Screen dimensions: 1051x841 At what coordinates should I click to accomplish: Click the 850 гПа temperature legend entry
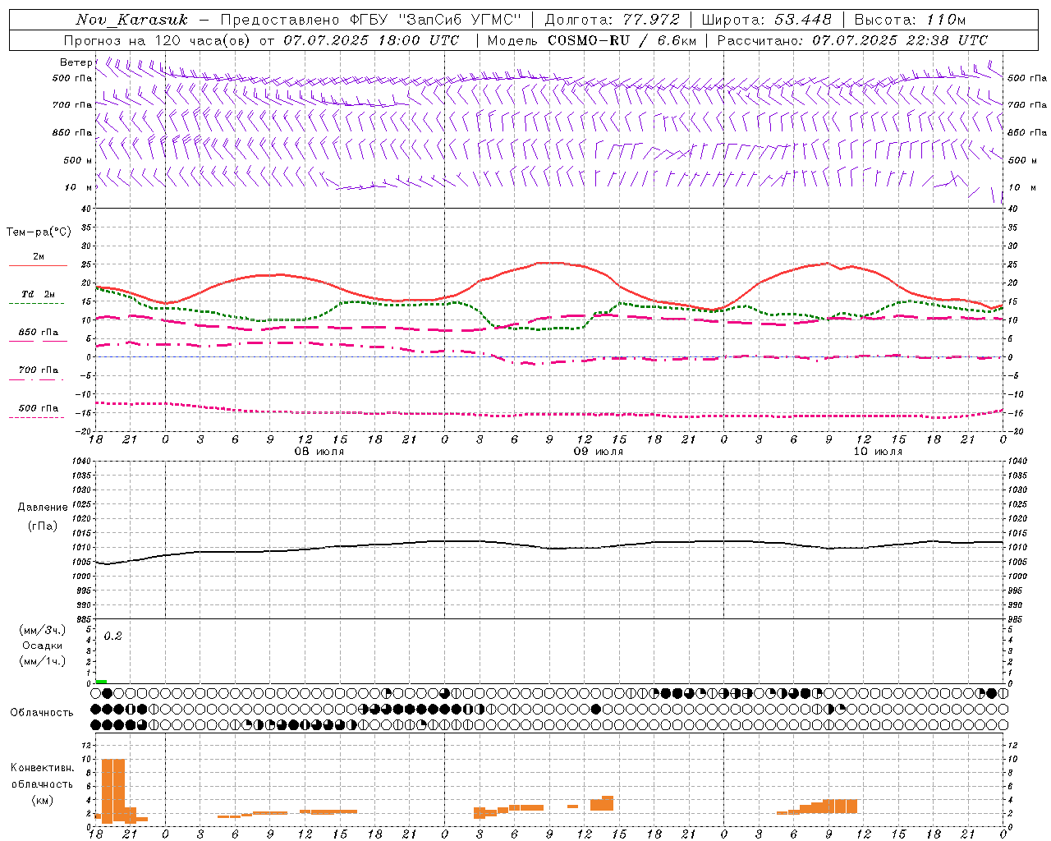(39, 332)
